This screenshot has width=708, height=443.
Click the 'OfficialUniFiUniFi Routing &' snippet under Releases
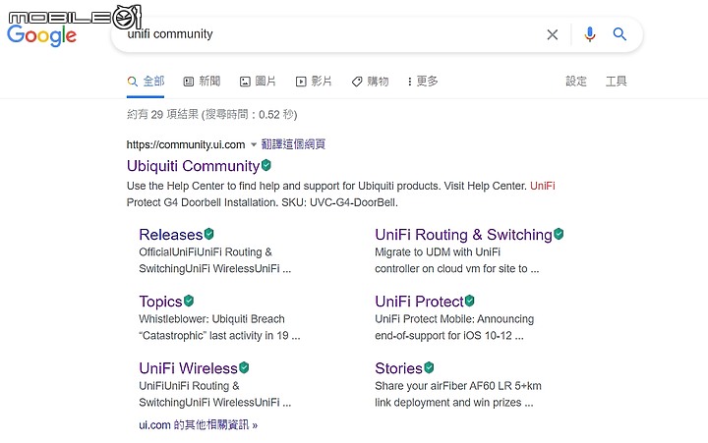[x=206, y=252]
